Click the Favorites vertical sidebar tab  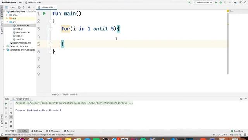coord(2,120)
